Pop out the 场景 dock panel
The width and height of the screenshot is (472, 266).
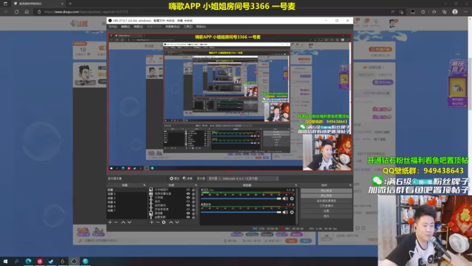[145, 185]
